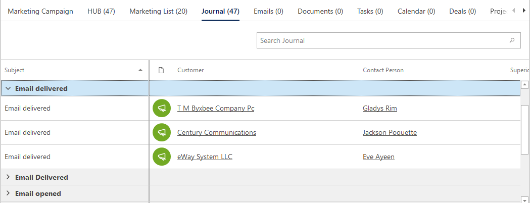Image resolution: width=530 pixels, height=203 pixels.
Task: Click campaign icon in T M Byxbee row
Action: (x=162, y=109)
